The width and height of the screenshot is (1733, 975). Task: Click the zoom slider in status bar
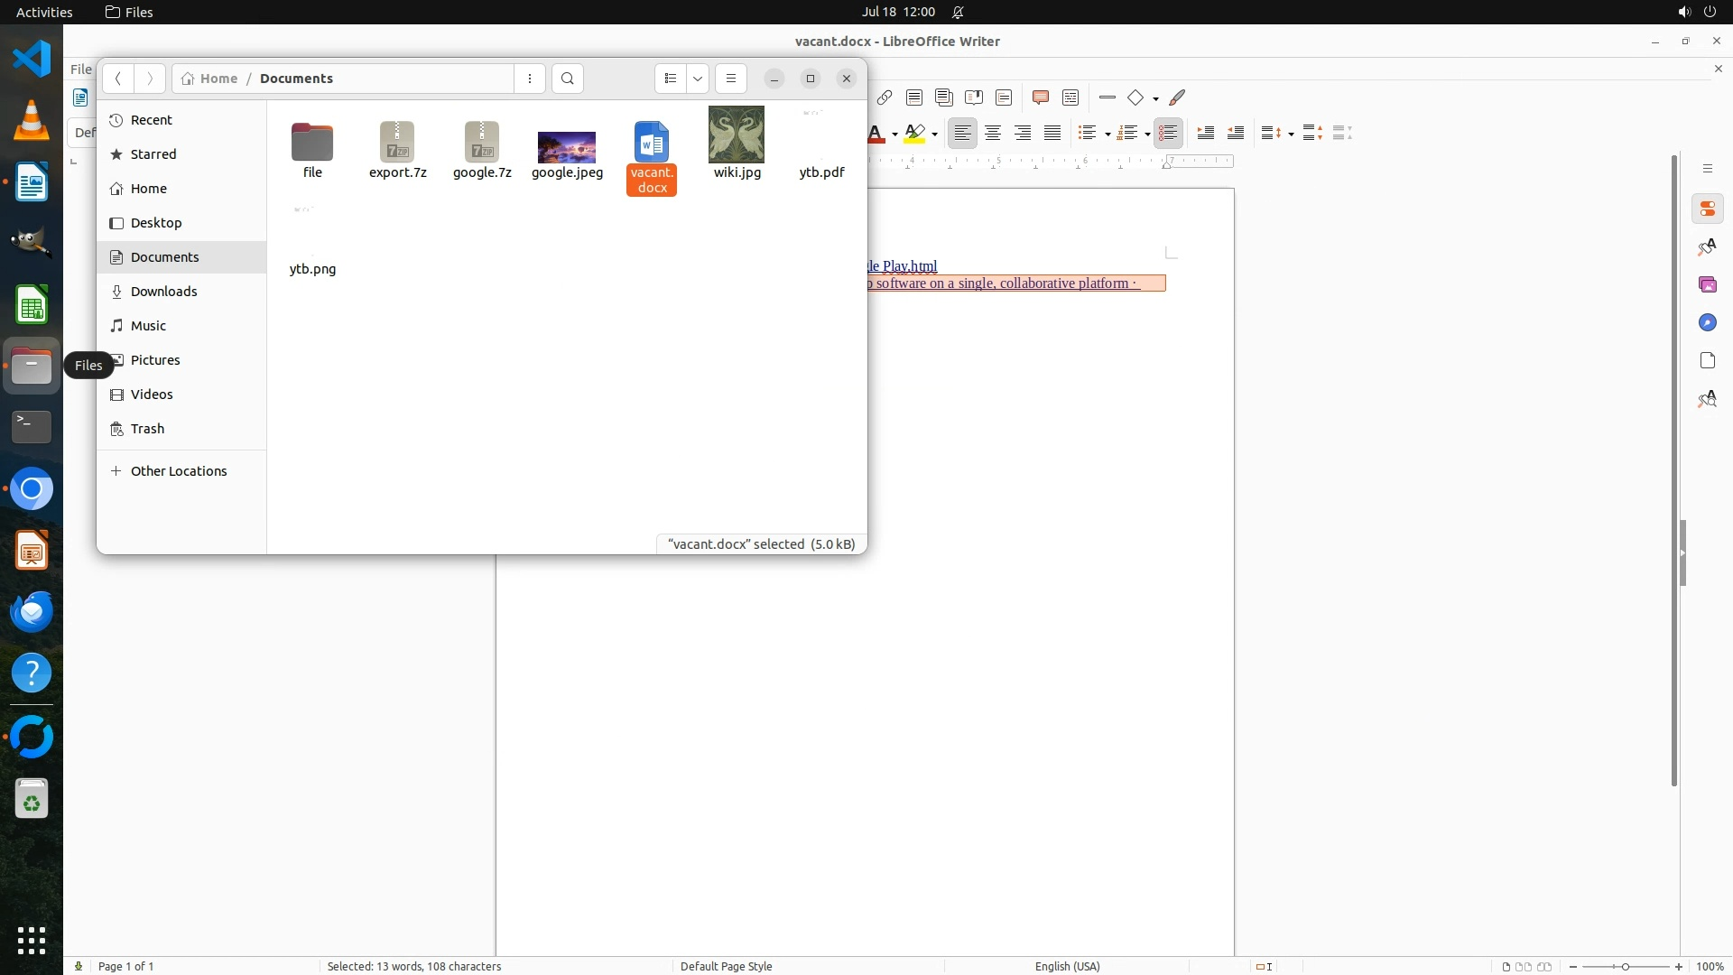point(1626,966)
